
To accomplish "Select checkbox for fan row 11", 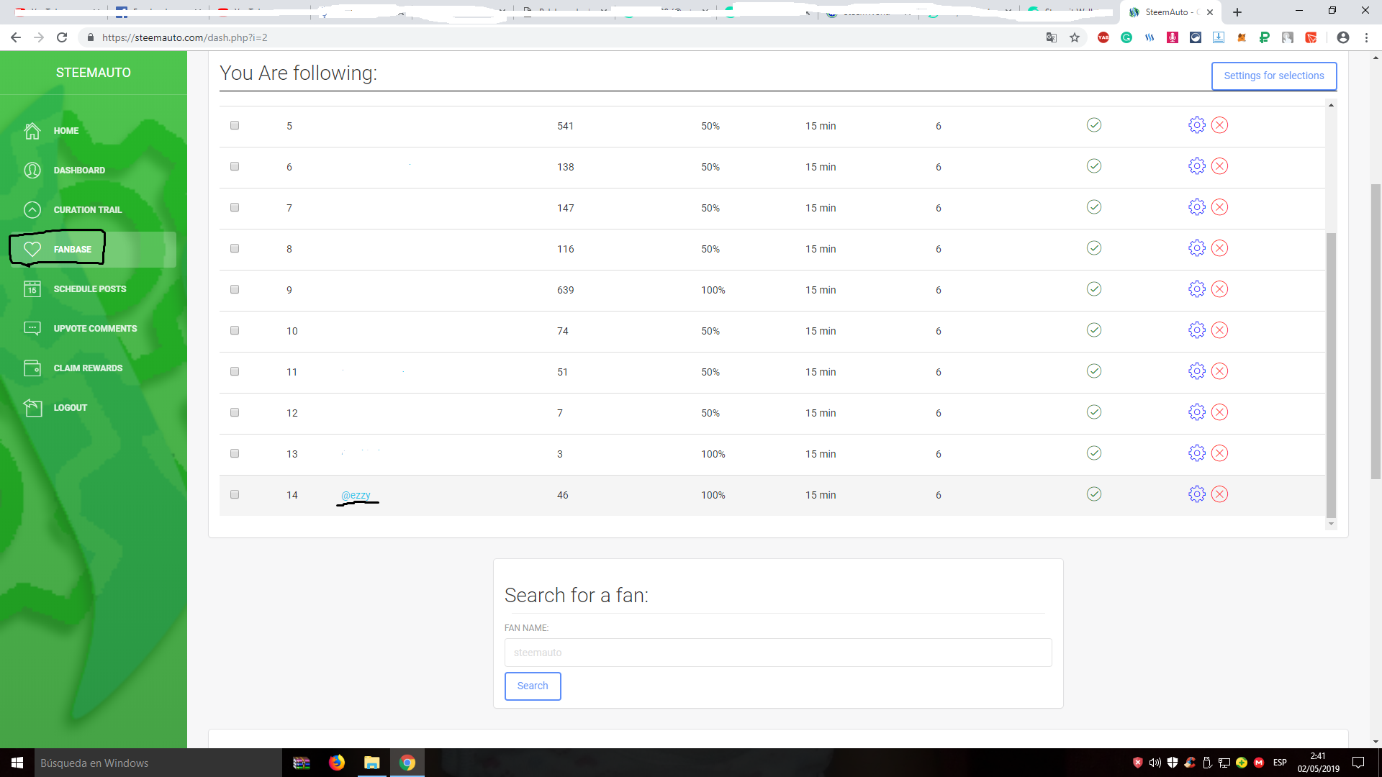I will tap(235, 371).
